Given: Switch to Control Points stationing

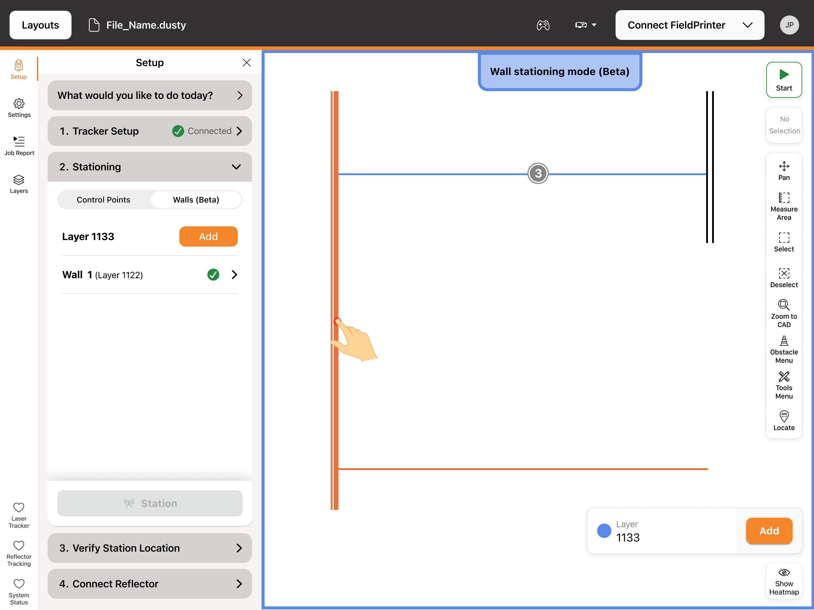Looking at the screenshot, I should [103, 199].
